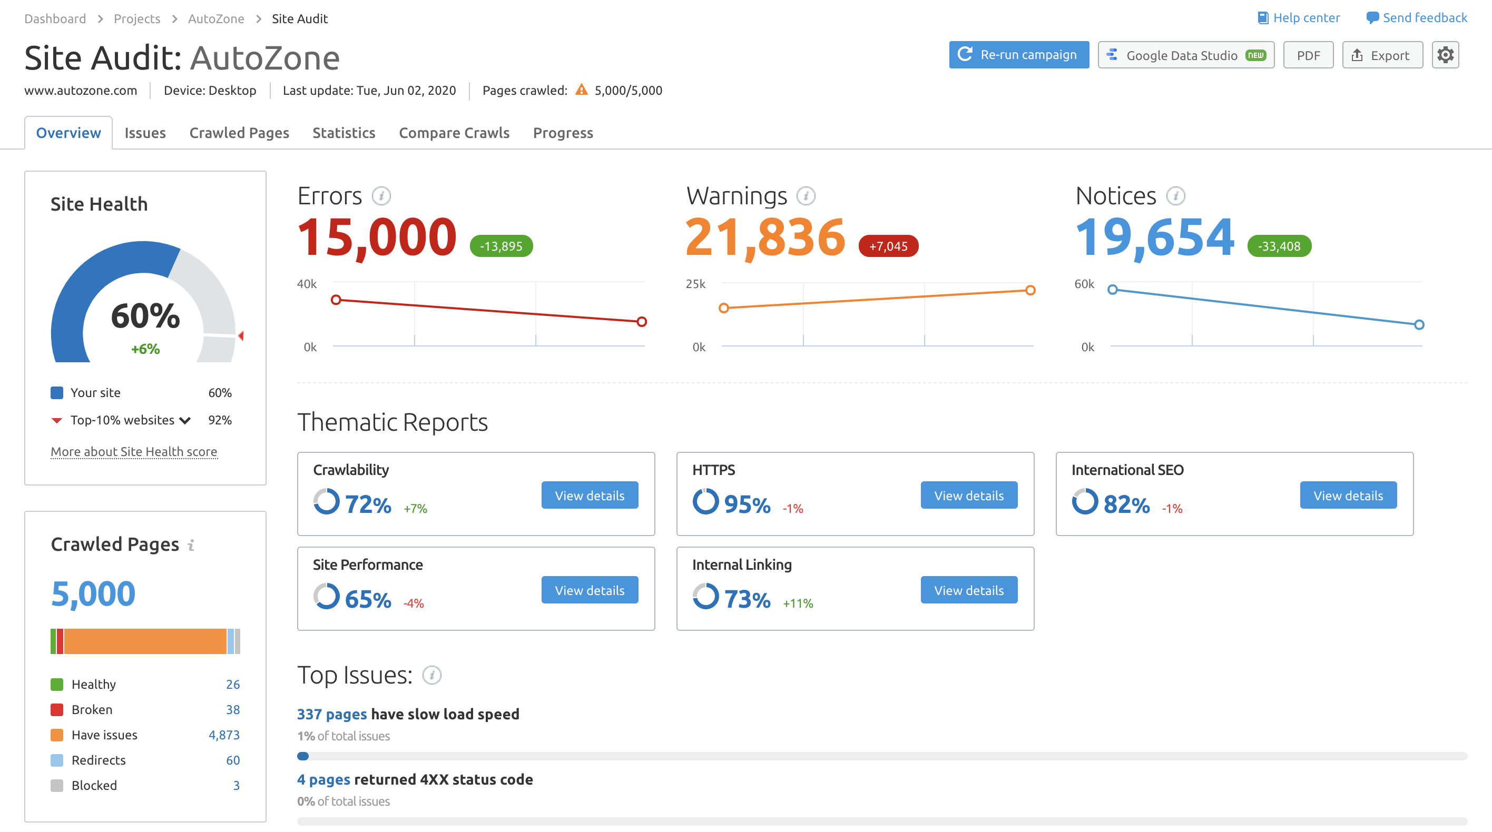Viewport: 1492px width, 832px height.
Task: Open the Compare Crawls tab
Action: [x=454, y=133]
